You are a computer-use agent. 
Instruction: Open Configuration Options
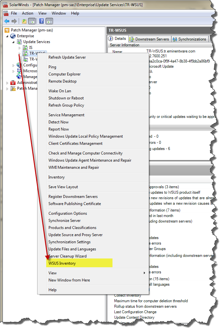click(68, 213)
